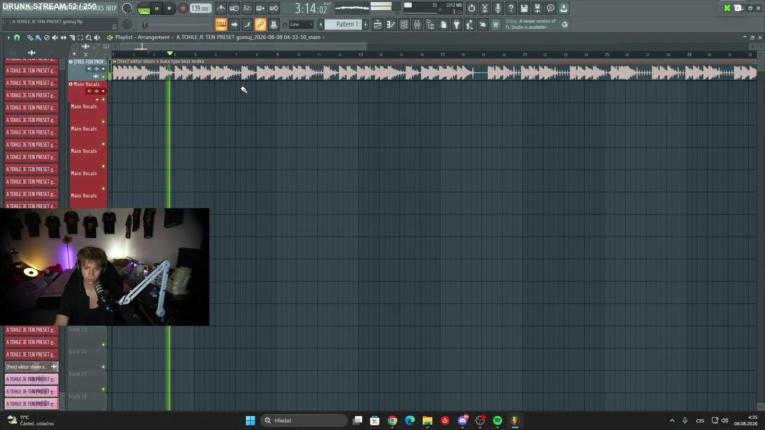Add new pattern with plus button

pos(366,24)
